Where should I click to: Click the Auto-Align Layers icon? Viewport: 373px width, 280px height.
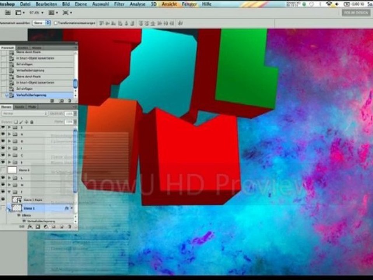tap(181, 23)
